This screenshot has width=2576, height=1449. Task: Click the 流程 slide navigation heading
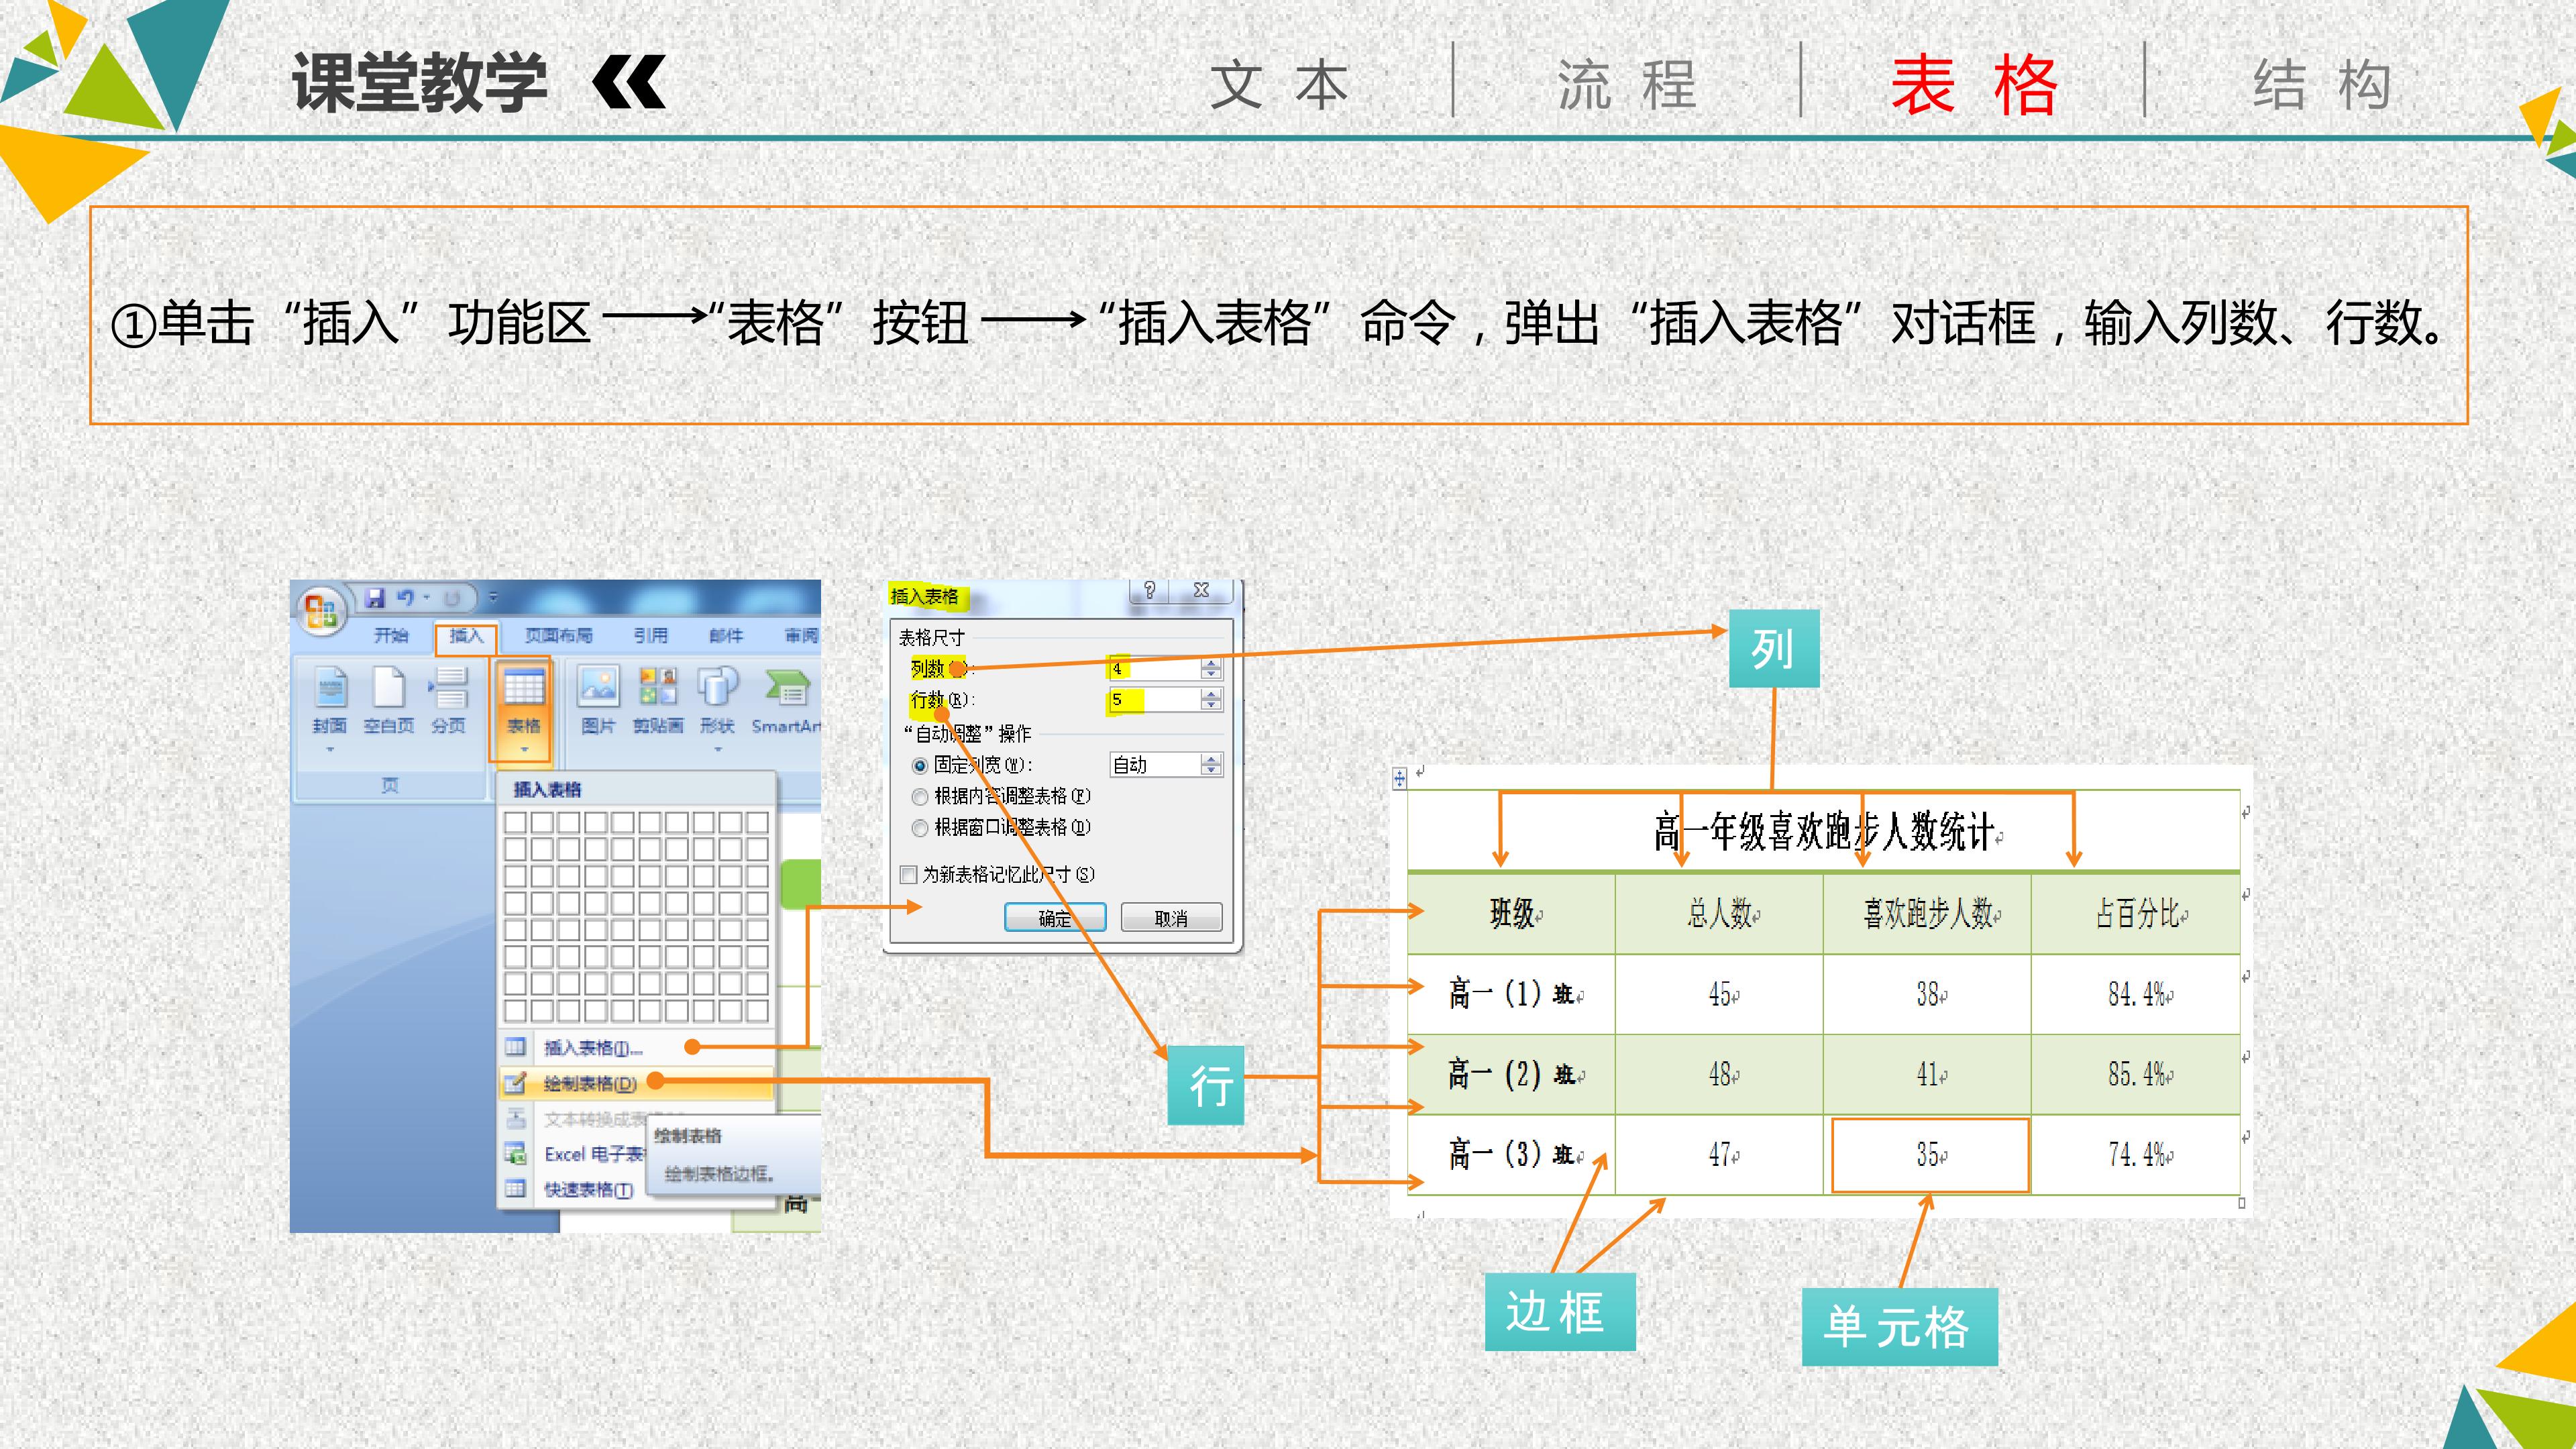coord(1627,85)
